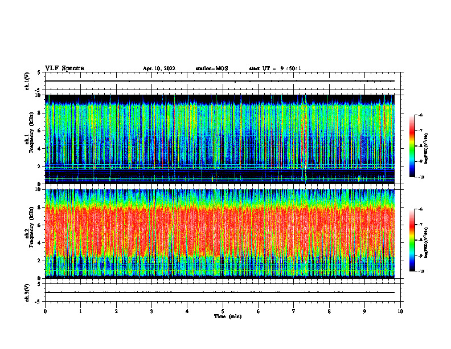Click the "4" tick on ch.2 frequency axis
The image size is (451, 349).
pos(40,243)
